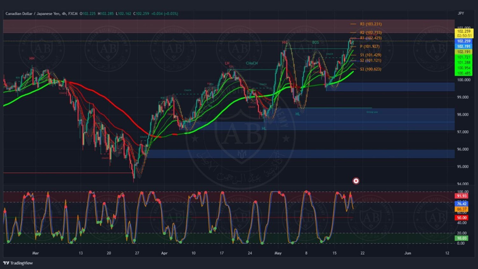Image resolution: width=478 pixels, height=269 pixels.
Task: Click date 10 on the time axis
Action: (x=193, y=253)
